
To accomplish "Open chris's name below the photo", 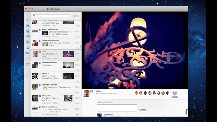I will [99, 91].
